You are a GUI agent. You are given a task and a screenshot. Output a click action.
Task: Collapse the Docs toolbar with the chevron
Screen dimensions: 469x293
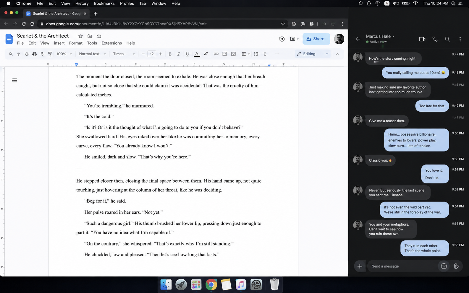click(x=337, y=54)
